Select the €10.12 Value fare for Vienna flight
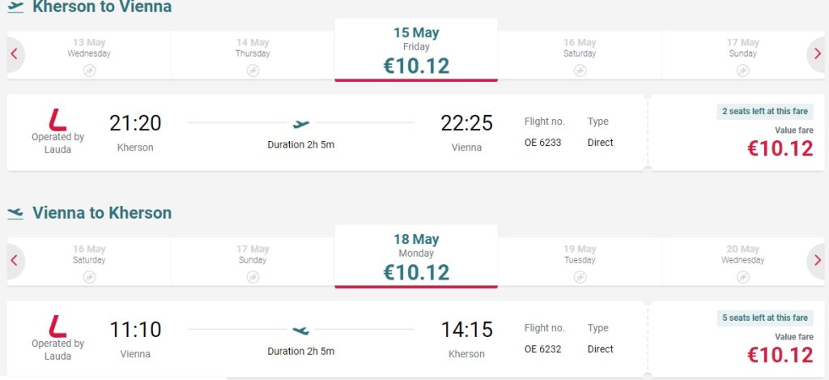 [x=780, y=355]
